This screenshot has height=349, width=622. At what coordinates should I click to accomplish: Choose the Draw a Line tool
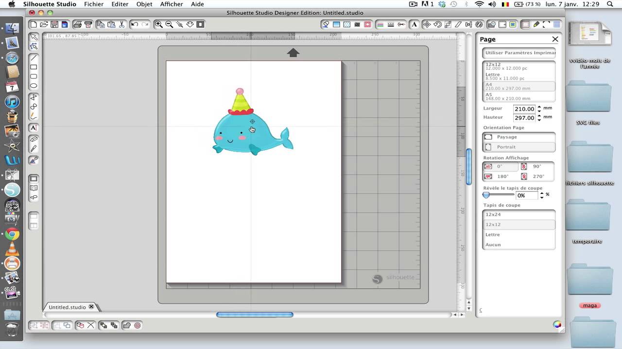[34, 58]
